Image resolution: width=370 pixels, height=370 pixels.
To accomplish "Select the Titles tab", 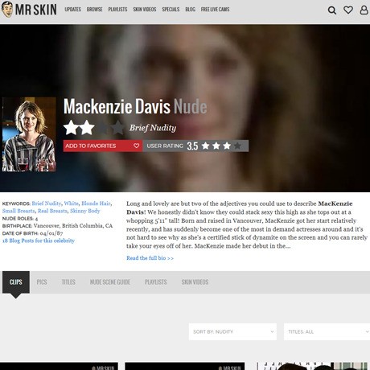I will (x=68, y=282).
